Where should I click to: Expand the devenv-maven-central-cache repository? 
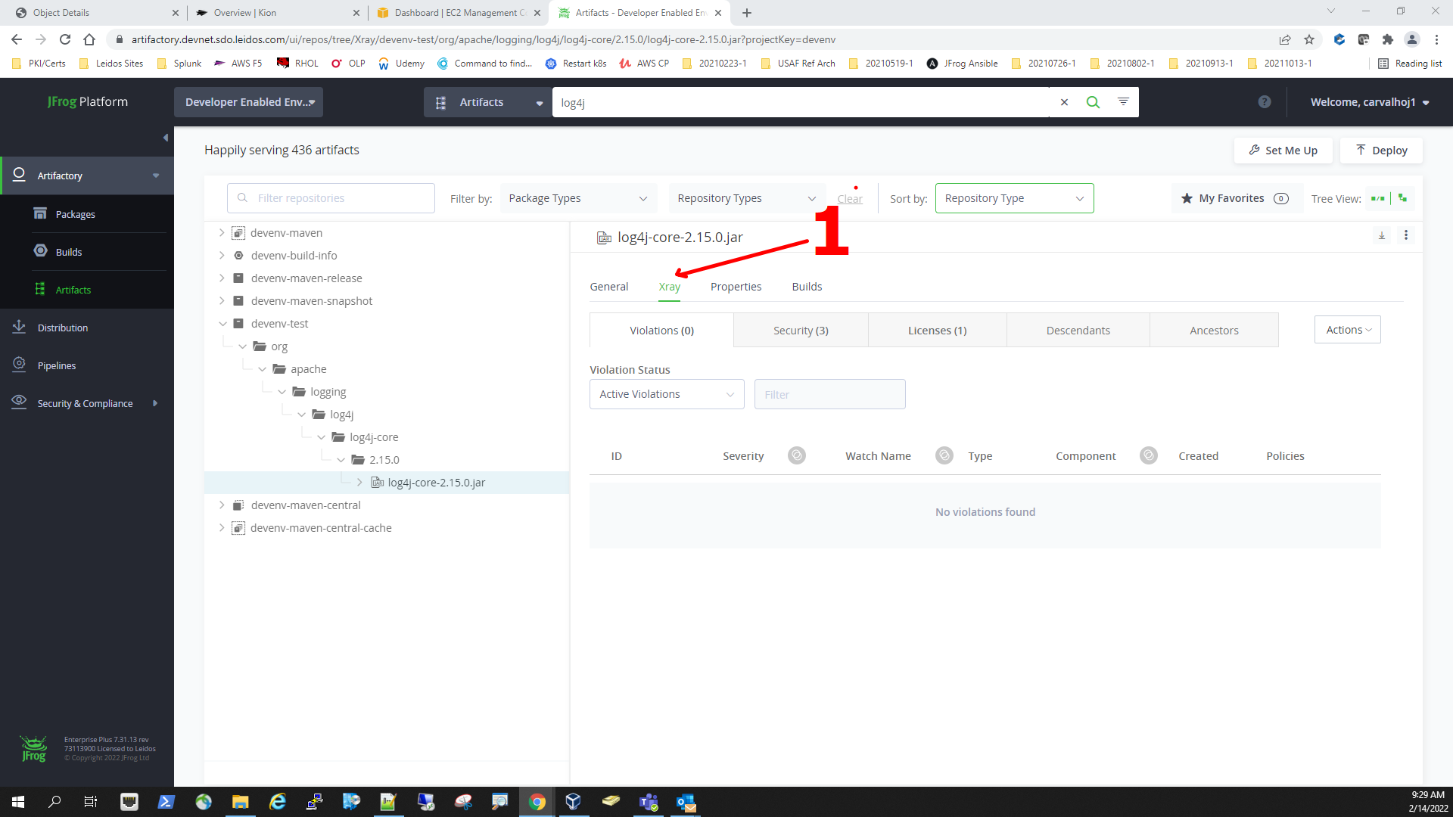click(222, 528)
